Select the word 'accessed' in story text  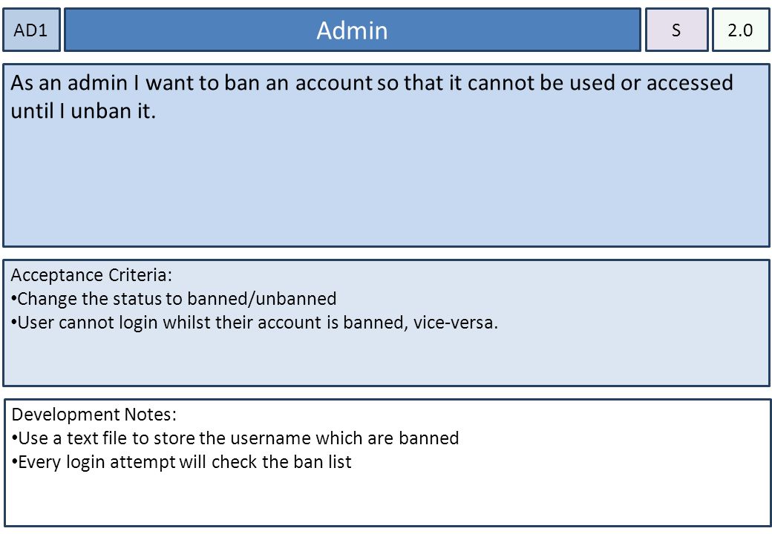coord(690,82)
